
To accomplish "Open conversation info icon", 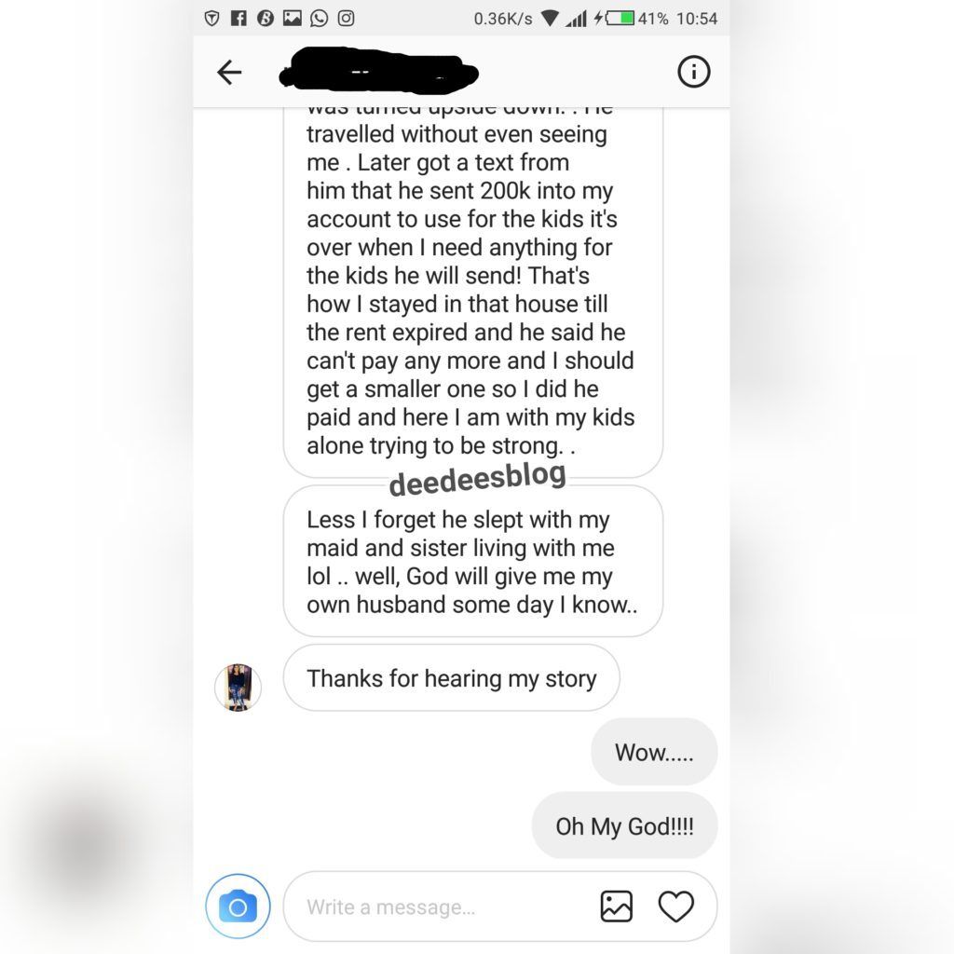I will pos(693,72).
